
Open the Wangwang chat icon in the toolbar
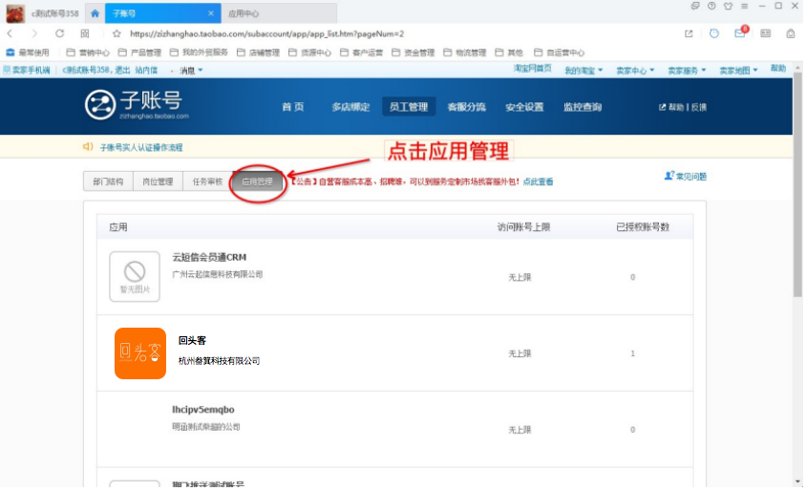click(x=714, y=33)
